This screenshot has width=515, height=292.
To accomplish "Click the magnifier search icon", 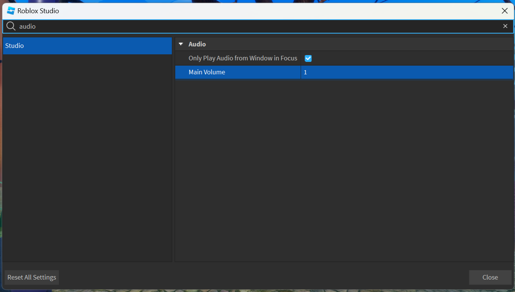I will click(11, 26).
